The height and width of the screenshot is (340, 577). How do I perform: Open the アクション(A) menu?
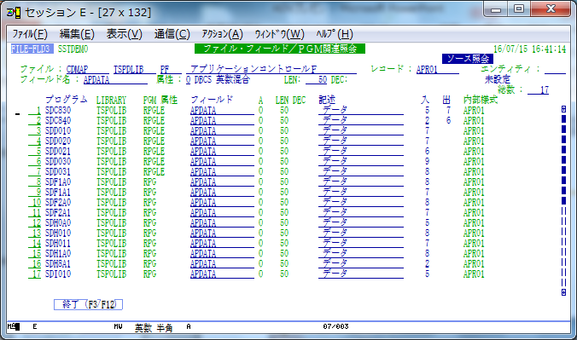[222, 34]
